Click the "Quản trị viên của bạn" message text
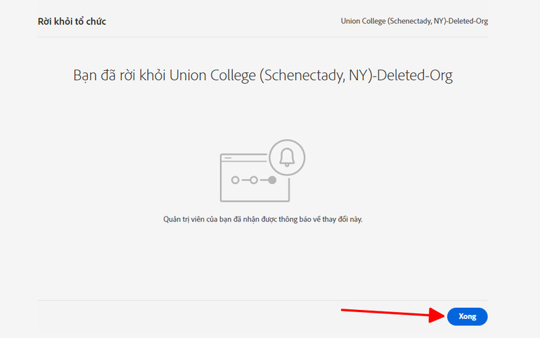Viewport: 540px width, 338px height. coord(263,219)
